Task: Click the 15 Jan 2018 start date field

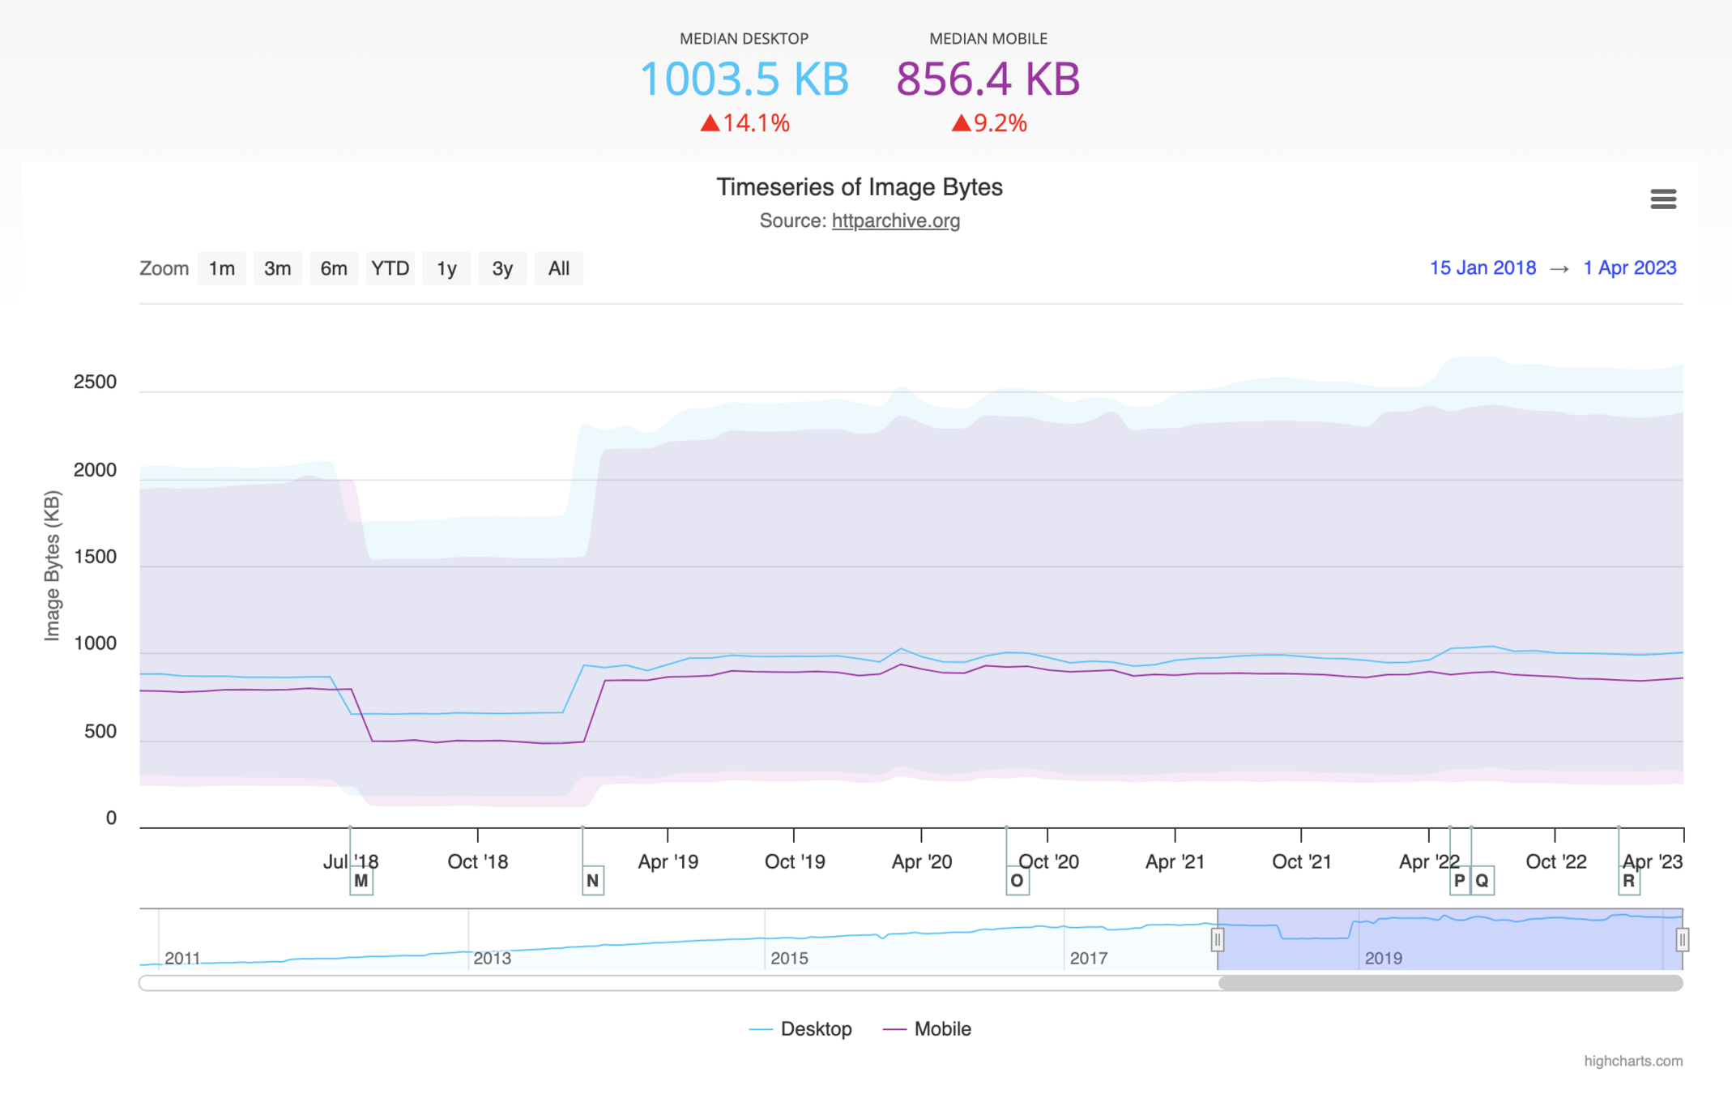Action: [1482, 268]
